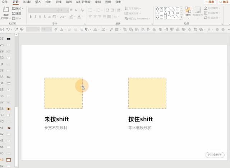Switch to the 动画 Animations tab
Screen dimensions: 230x168
pyautogui.click(x=69, y=2)
